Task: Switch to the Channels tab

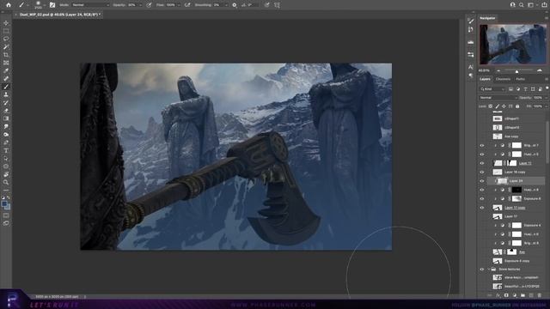Action: point(503,79)
